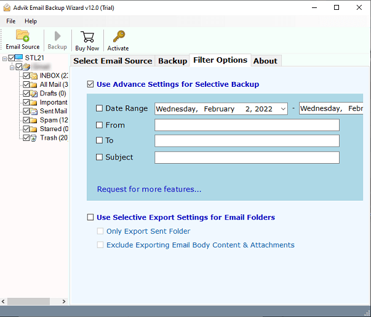Tick the From filter checkbox
Screen dimensions: 371x317
tap(99, 125)
